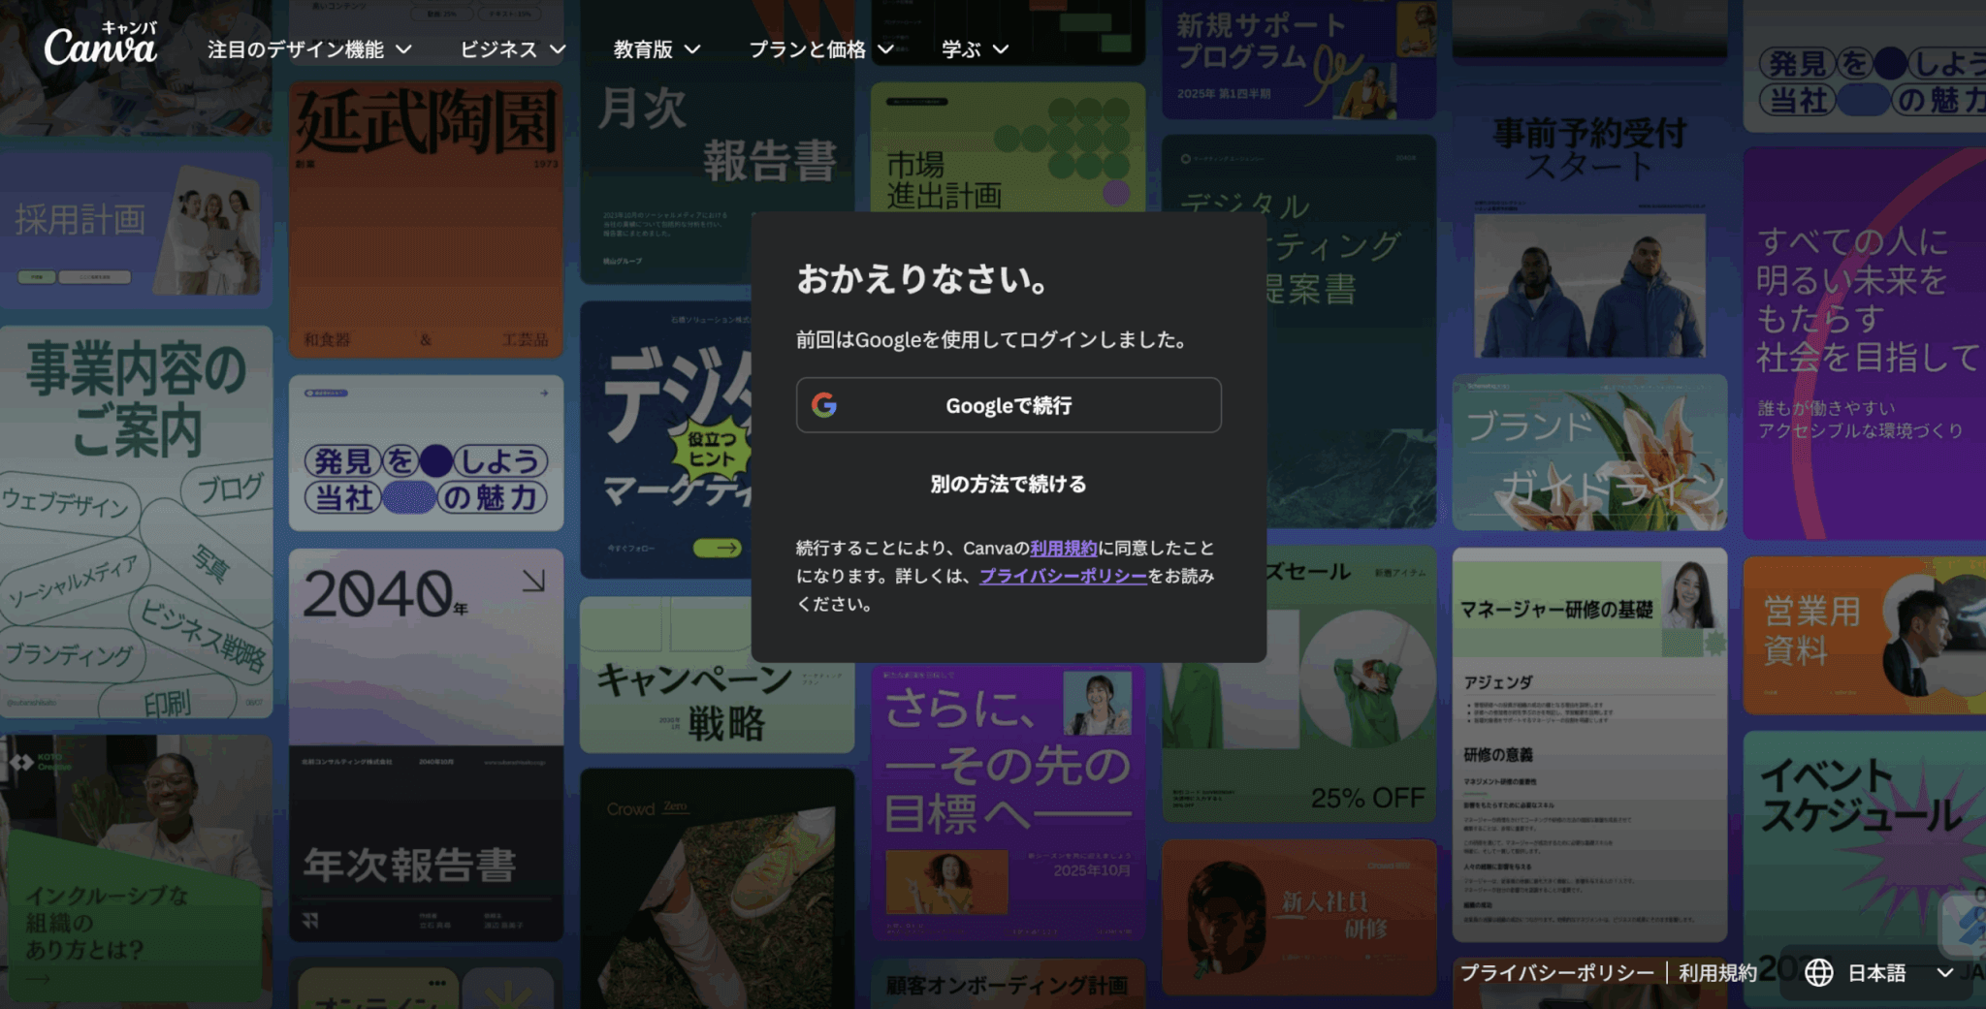Select the すべての人に明るい未来を template
The image size is (1986, 1009).
[1865, 343]
